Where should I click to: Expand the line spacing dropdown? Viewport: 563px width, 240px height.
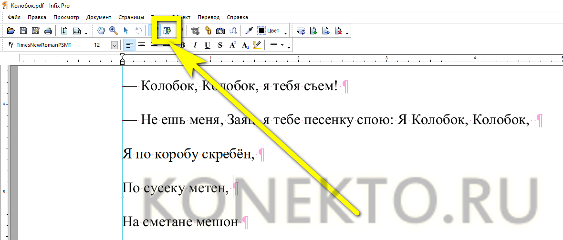click(282, 45)
